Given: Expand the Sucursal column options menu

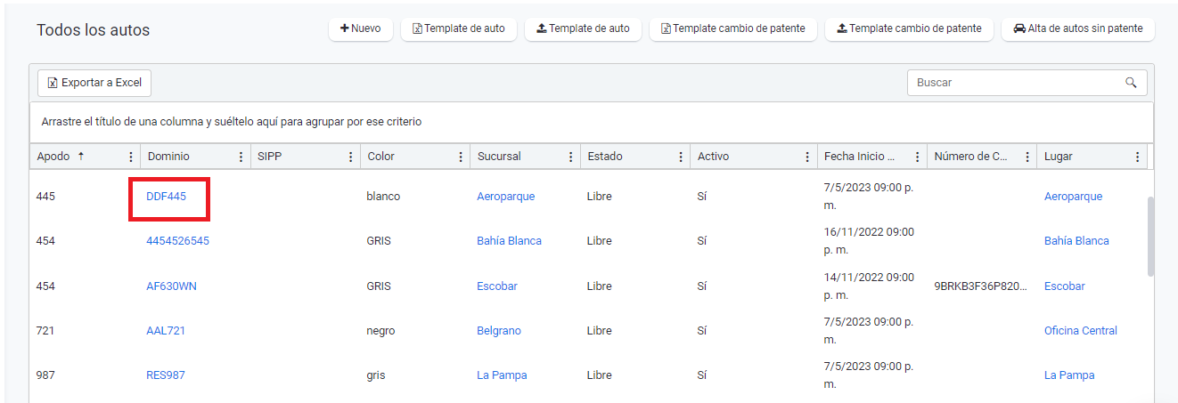Looking at the screenshot, I should coord(570,157).
